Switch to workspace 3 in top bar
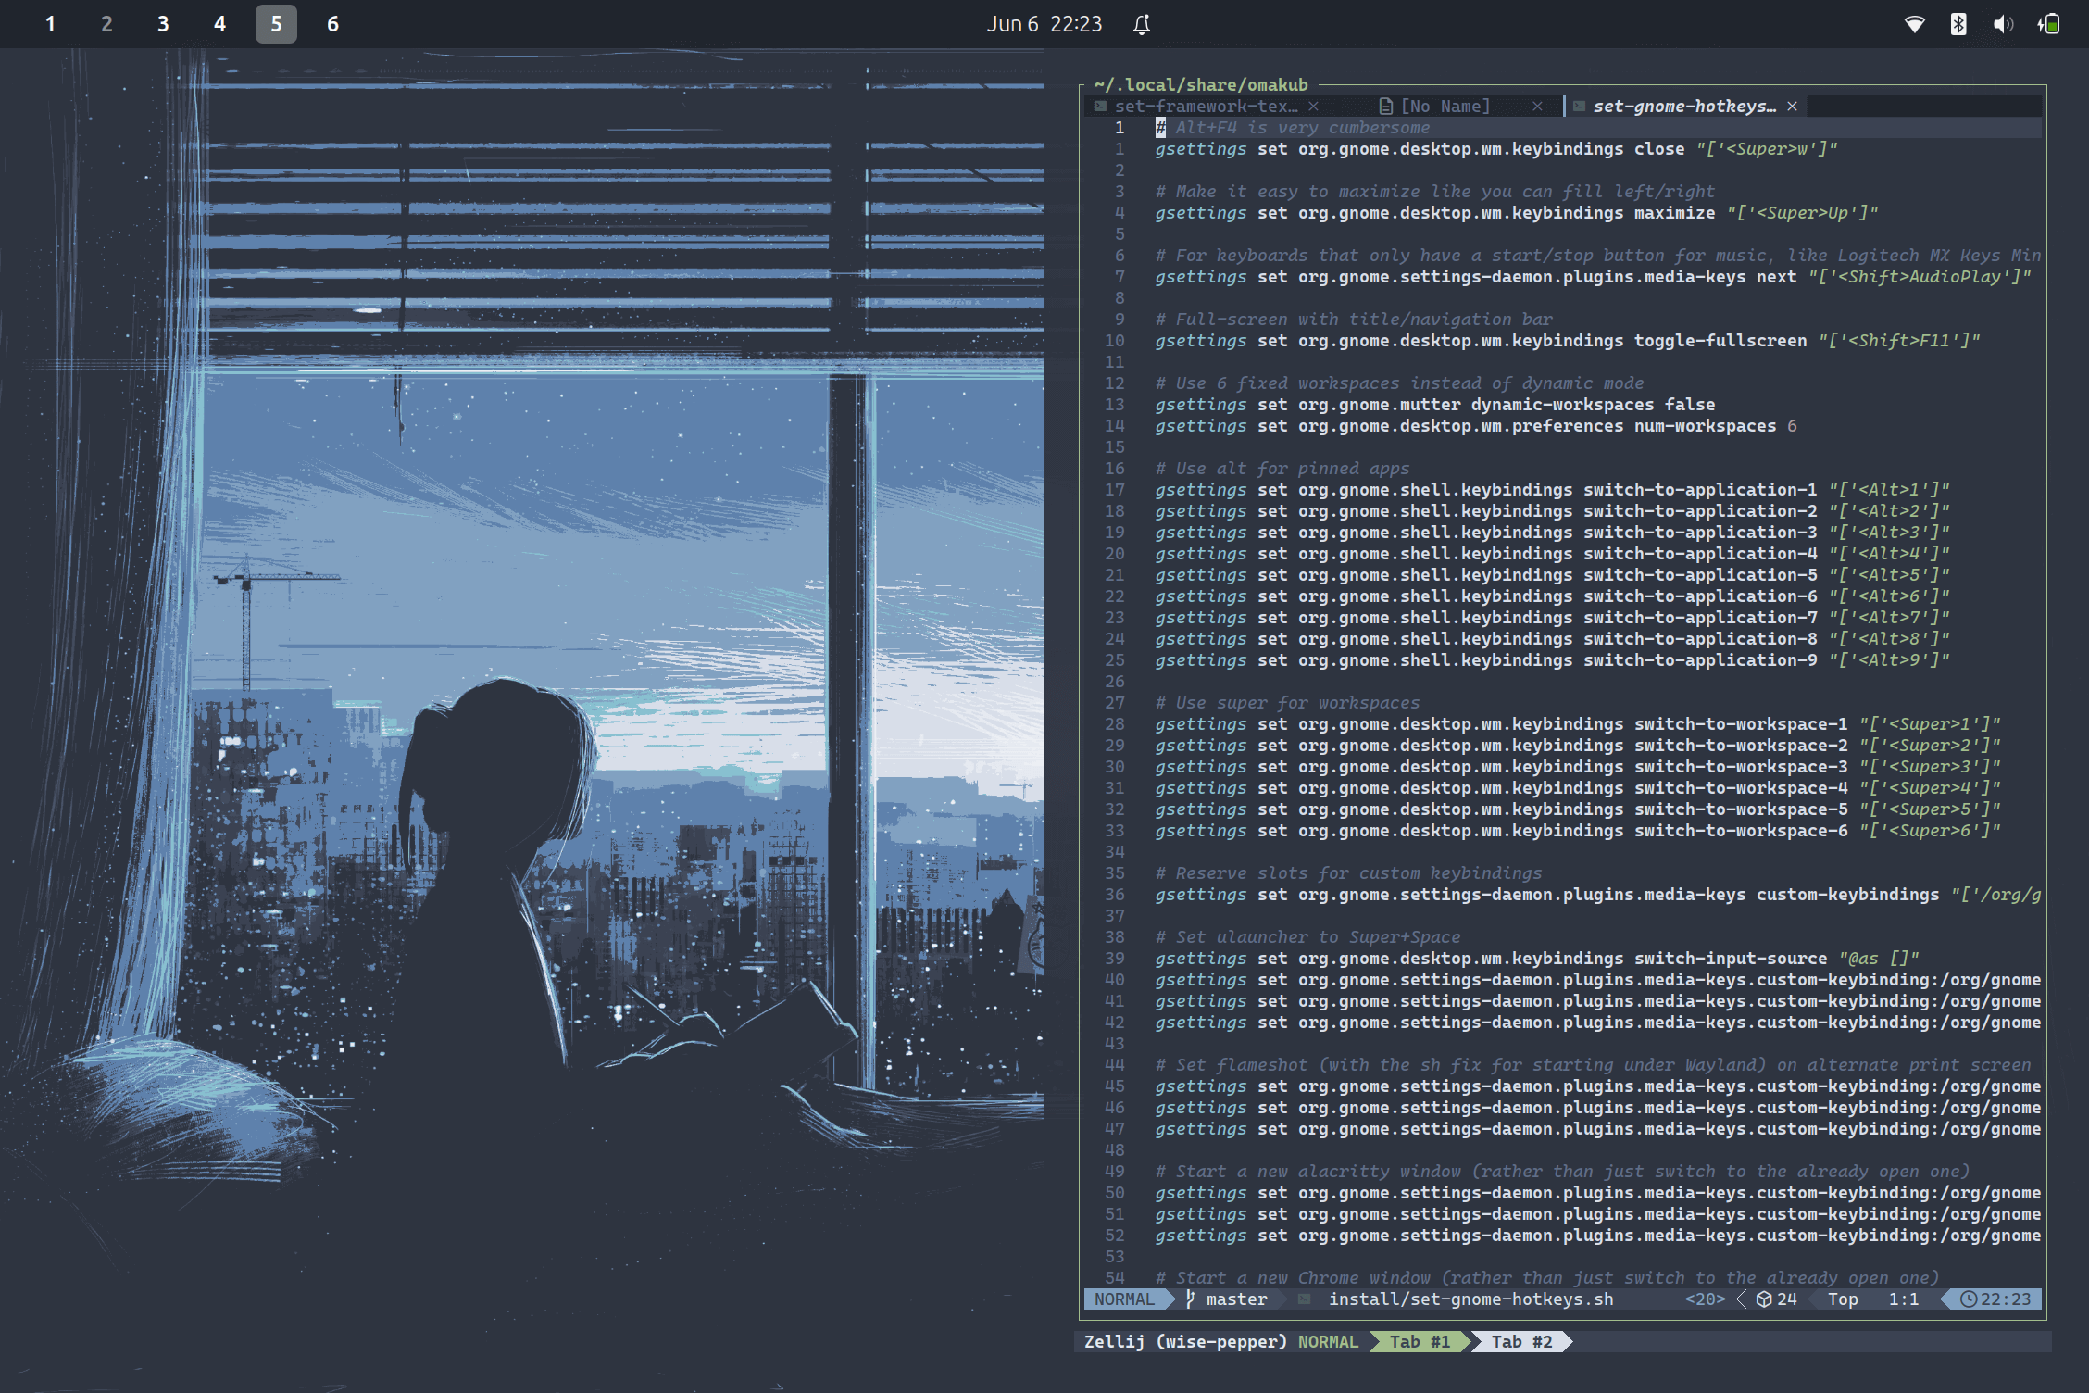This screenshot has width=2089, height=1393. [163, 24]
